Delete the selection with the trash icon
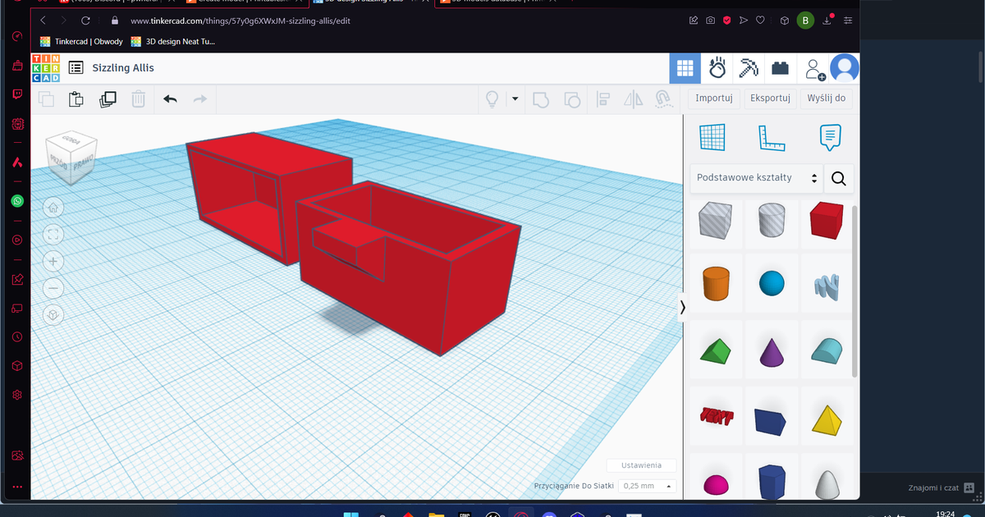The width and height of the screenshot is (985, 517). coord(137,98)
